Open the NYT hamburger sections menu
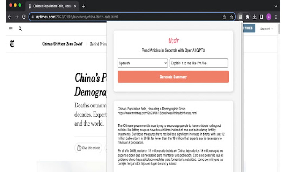The height and width of the screenshot is (172, 286). (x=11, y=28)
